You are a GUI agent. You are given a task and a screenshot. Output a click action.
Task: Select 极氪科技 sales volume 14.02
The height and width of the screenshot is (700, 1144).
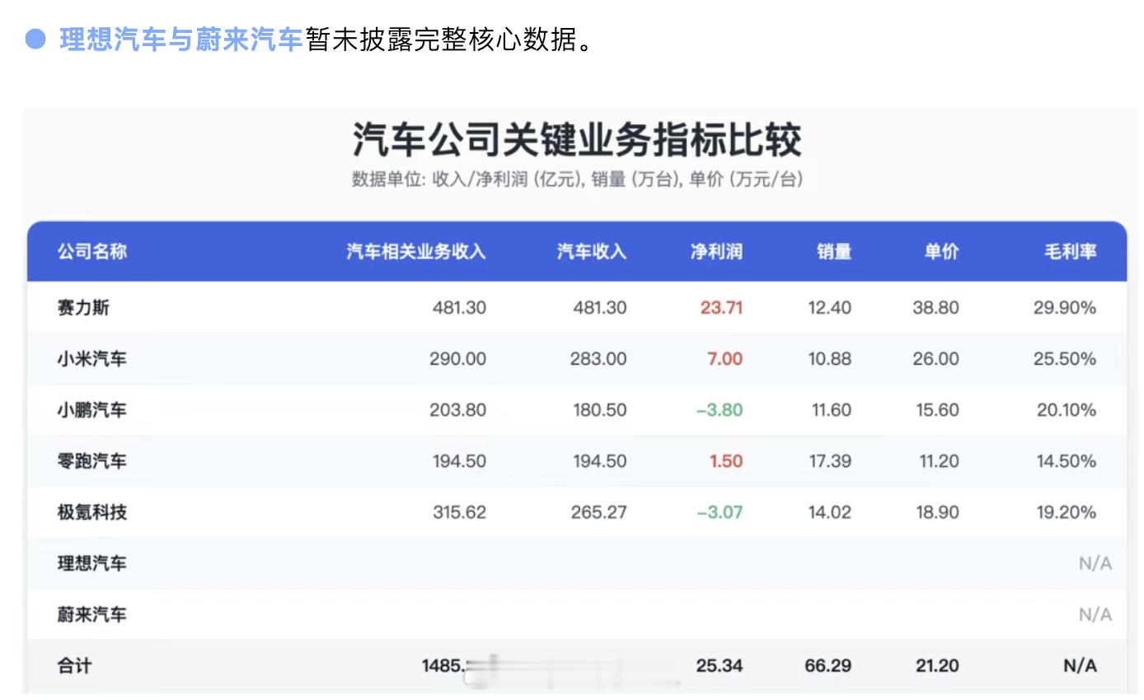click(830, 512)
